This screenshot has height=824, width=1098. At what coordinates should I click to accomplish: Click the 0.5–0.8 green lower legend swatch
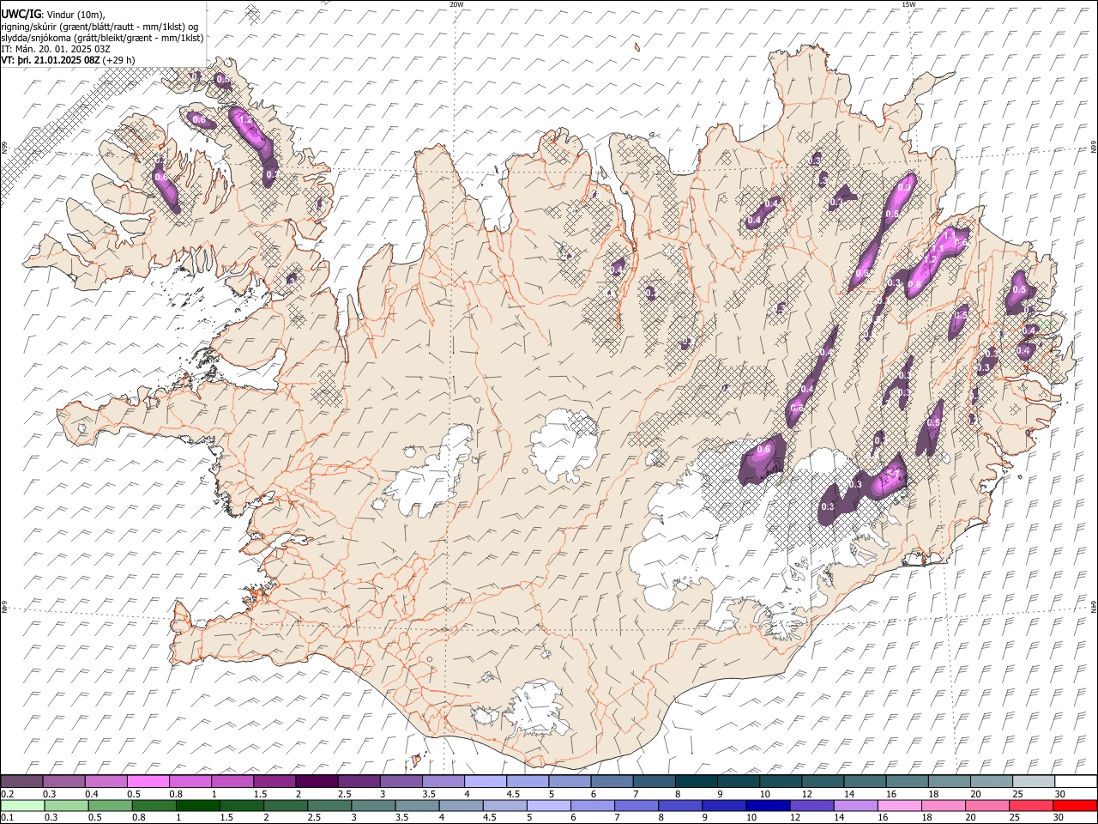110,805
